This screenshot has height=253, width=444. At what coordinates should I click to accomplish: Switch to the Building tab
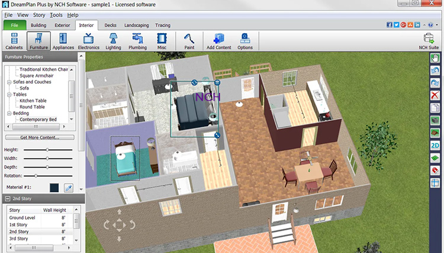[x=38, y=25]
